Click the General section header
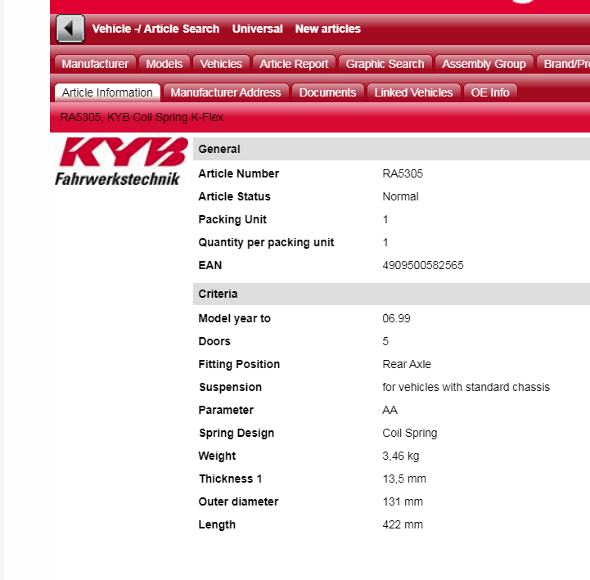Screen dimensions: 590x580 pyautogui.click(x=391, y=149)
